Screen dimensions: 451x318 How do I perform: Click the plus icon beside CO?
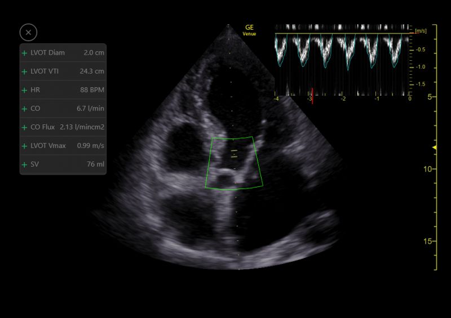click(x=24, y=109)
